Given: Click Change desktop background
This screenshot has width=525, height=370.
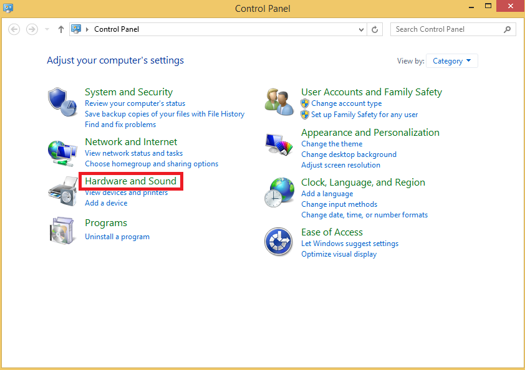Looking at the screenshot, I should (x=349, y=154).
